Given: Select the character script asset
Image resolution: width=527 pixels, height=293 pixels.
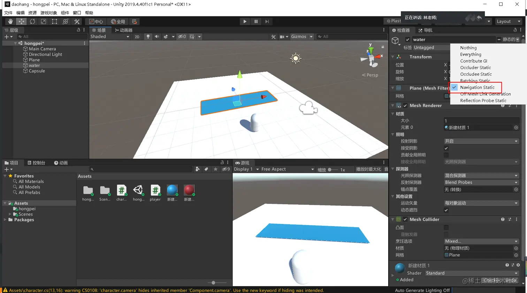Looking at the screenshot, I should [122, 193].
